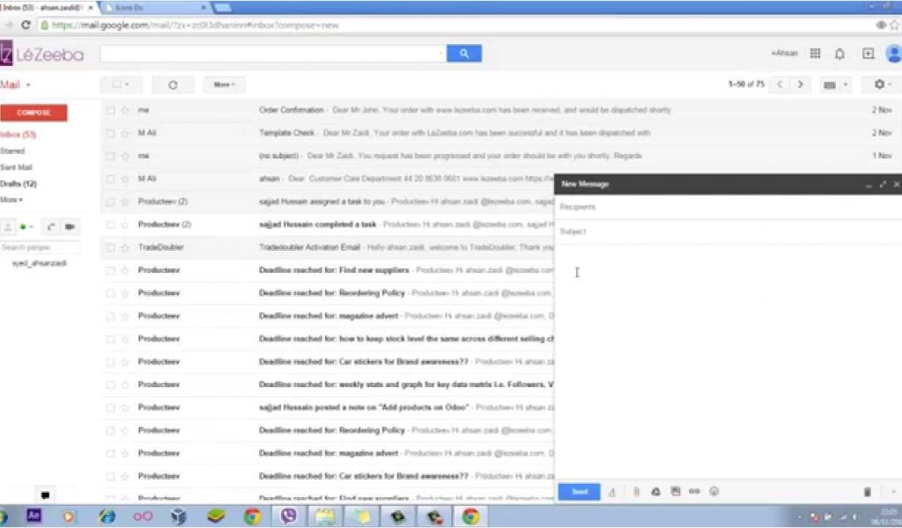The width and height of the screenshot is (902, 528).
Task: Send the new message
Action: 579,491
